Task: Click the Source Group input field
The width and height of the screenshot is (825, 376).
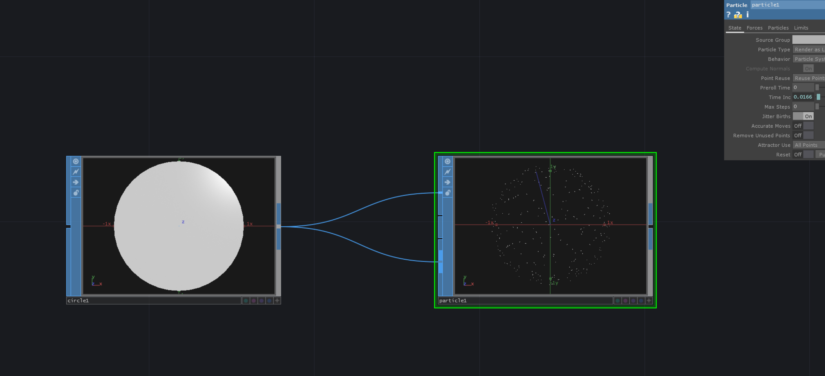Action: point(809,40)
